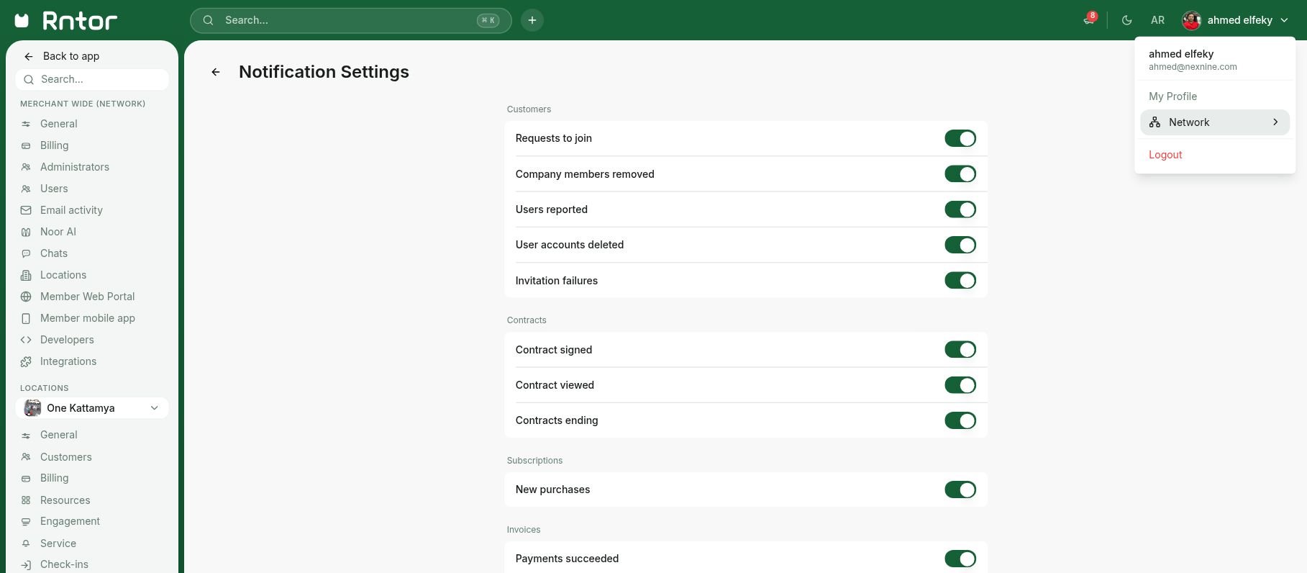
Task: Click the Administrators people icon
Action: [26, 167]
